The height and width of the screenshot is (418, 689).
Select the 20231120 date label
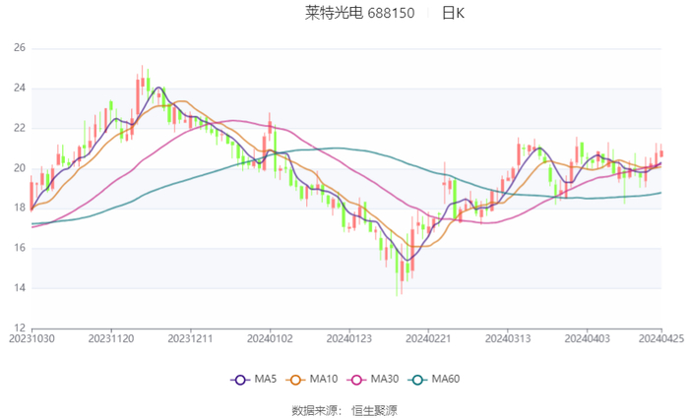(x=111, y=338)
